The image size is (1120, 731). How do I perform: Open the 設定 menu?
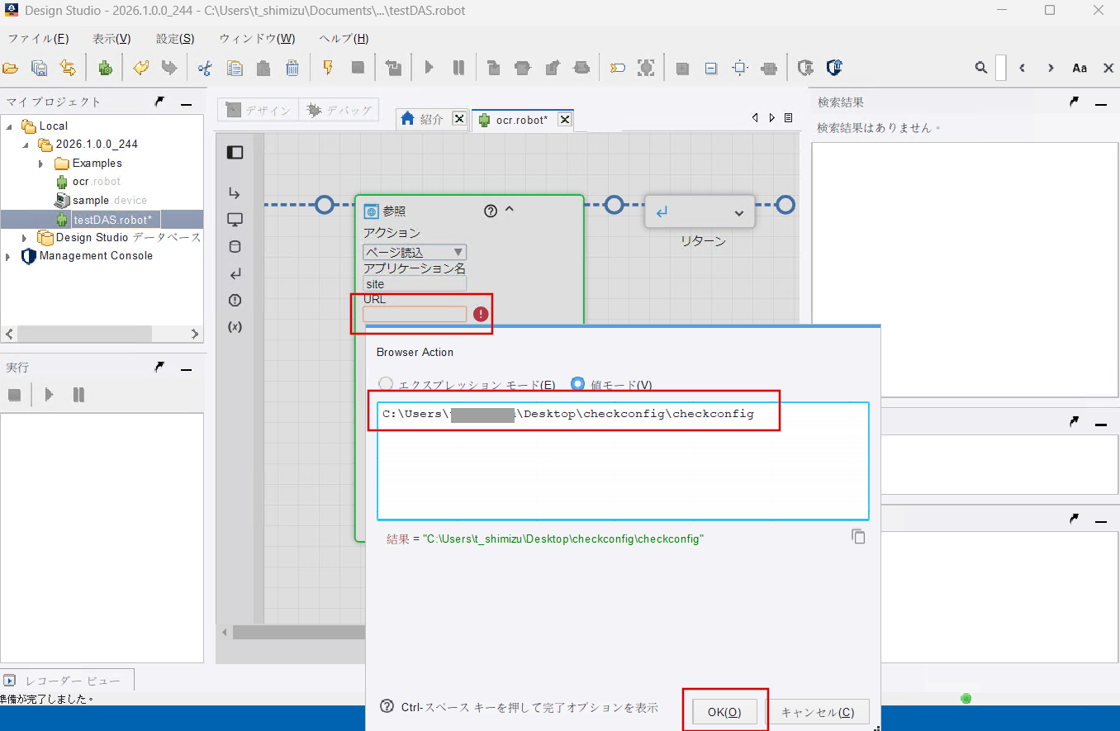tap(175, 39)
